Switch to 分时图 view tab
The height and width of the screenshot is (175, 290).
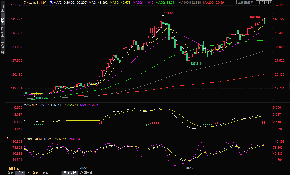point(2,7)
